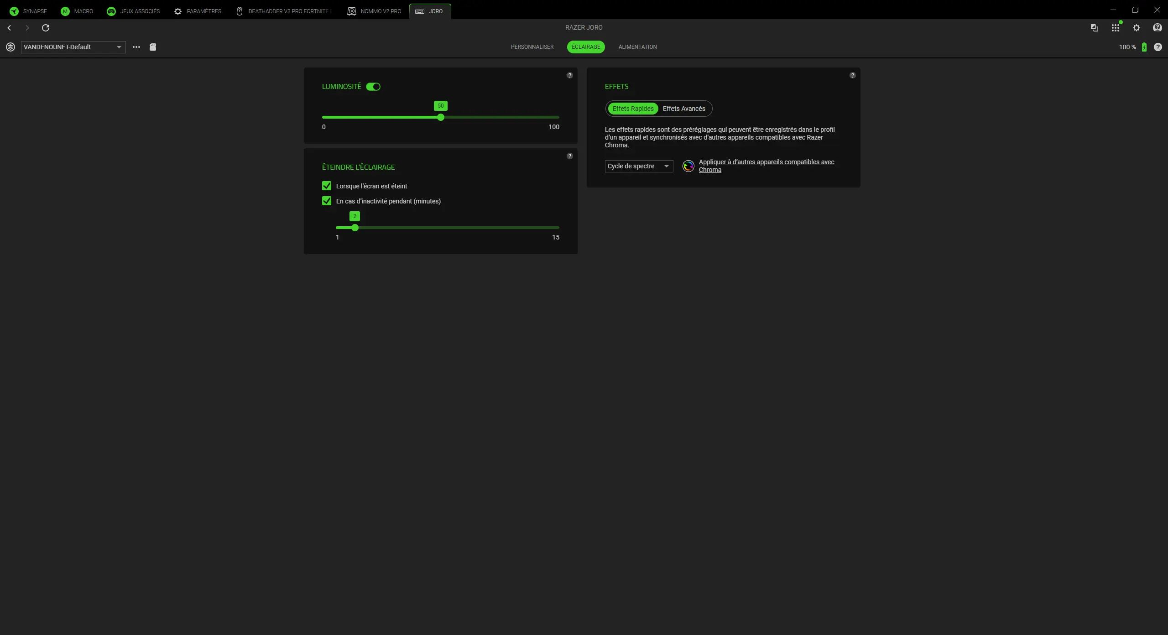
Task: Go back with the left arrow
Action: [x=9, y=28]
